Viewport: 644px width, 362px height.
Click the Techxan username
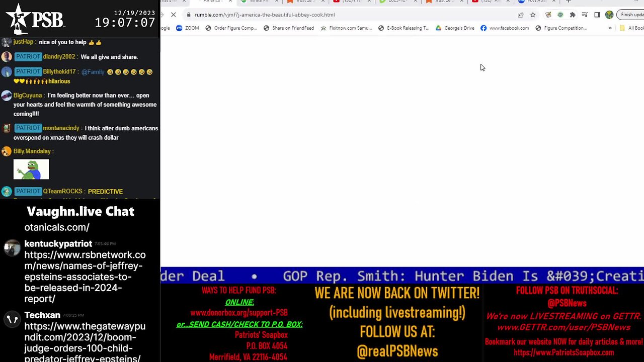click(42, 315)
